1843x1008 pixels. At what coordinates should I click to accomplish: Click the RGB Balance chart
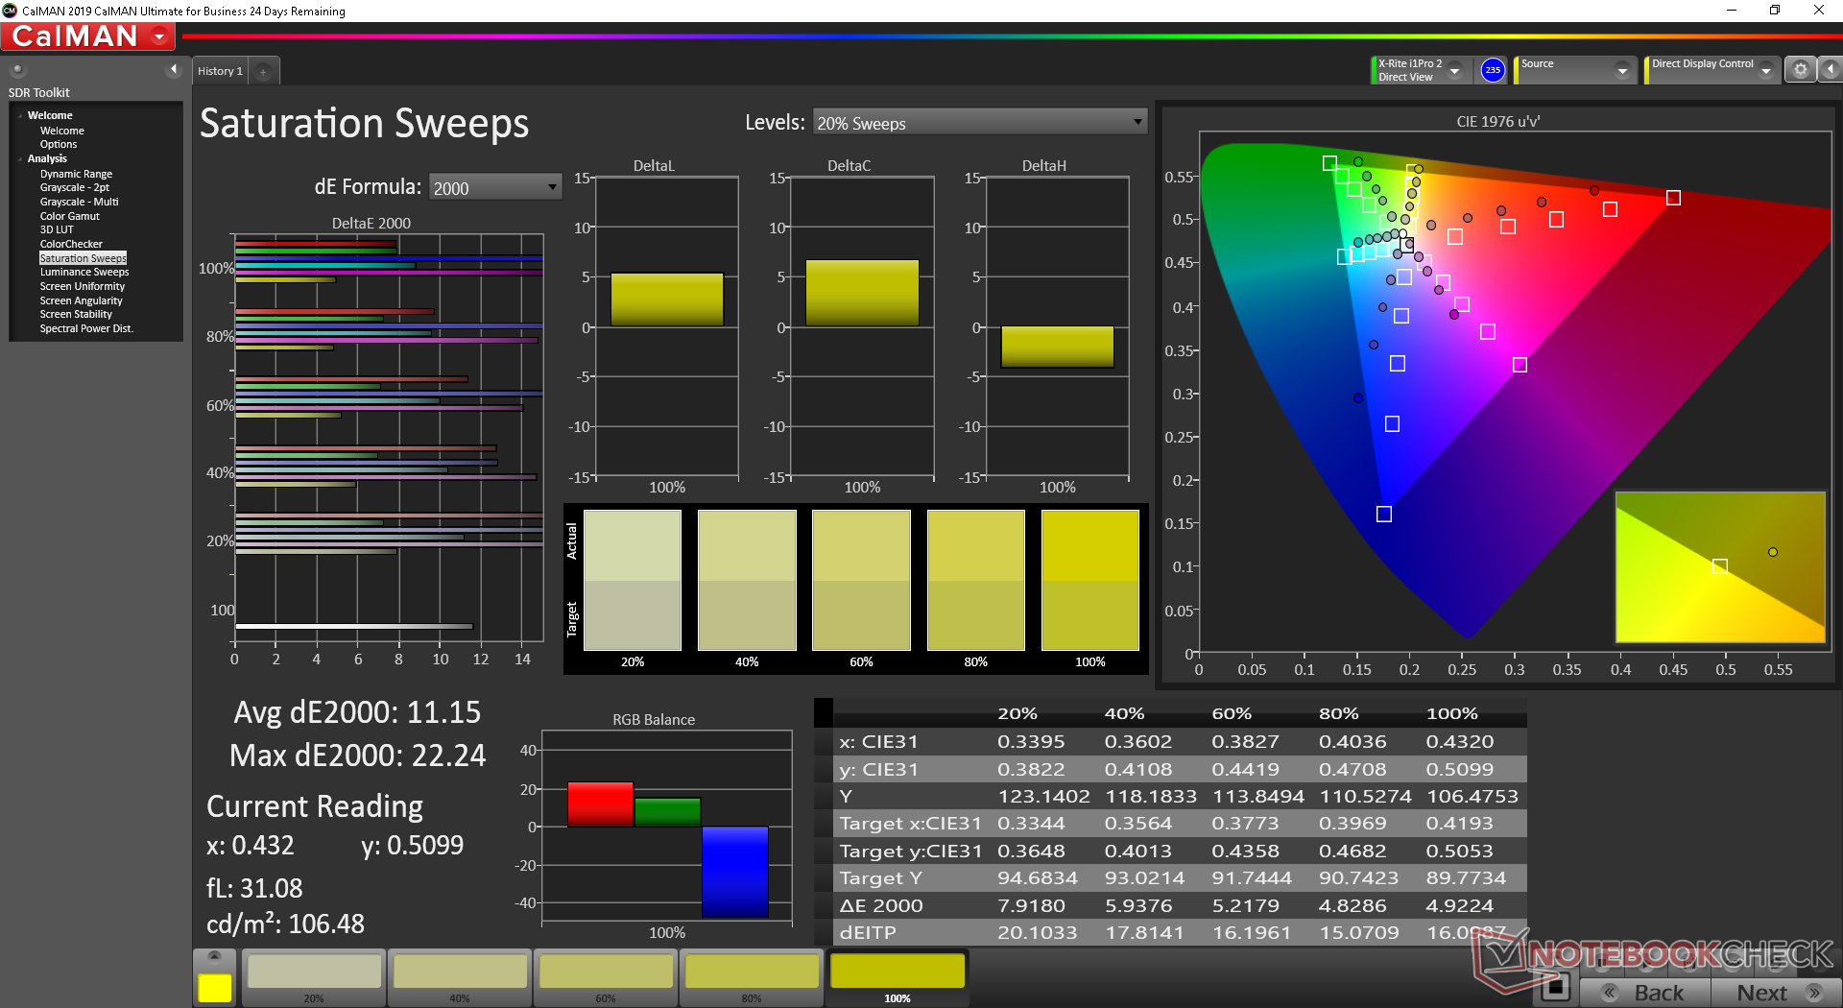click(x=667, y=827)
